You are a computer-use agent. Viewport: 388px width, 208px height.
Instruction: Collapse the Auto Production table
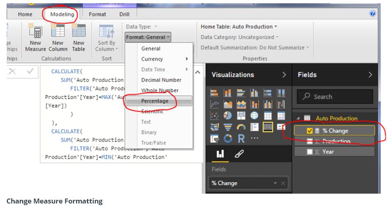pos(298,119)
